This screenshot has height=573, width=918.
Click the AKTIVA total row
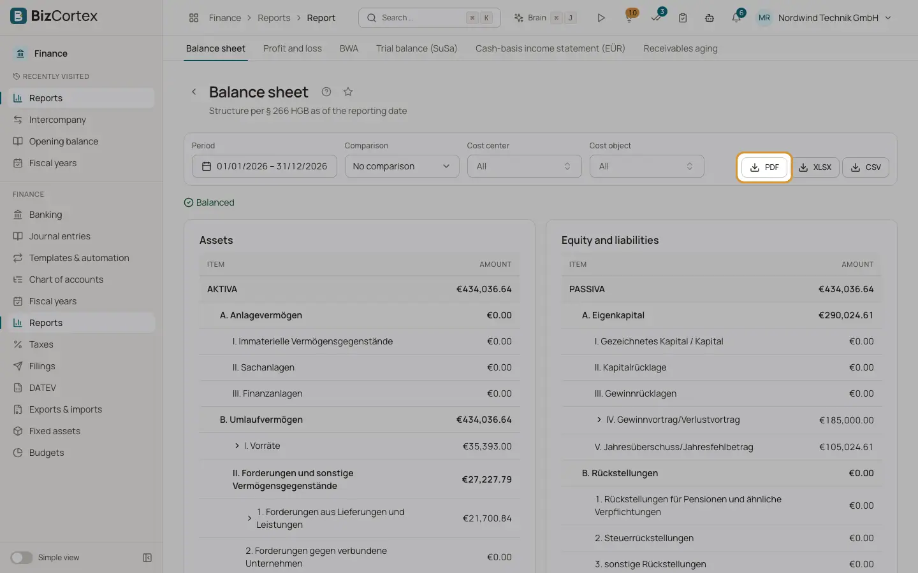tap(360, 289)
